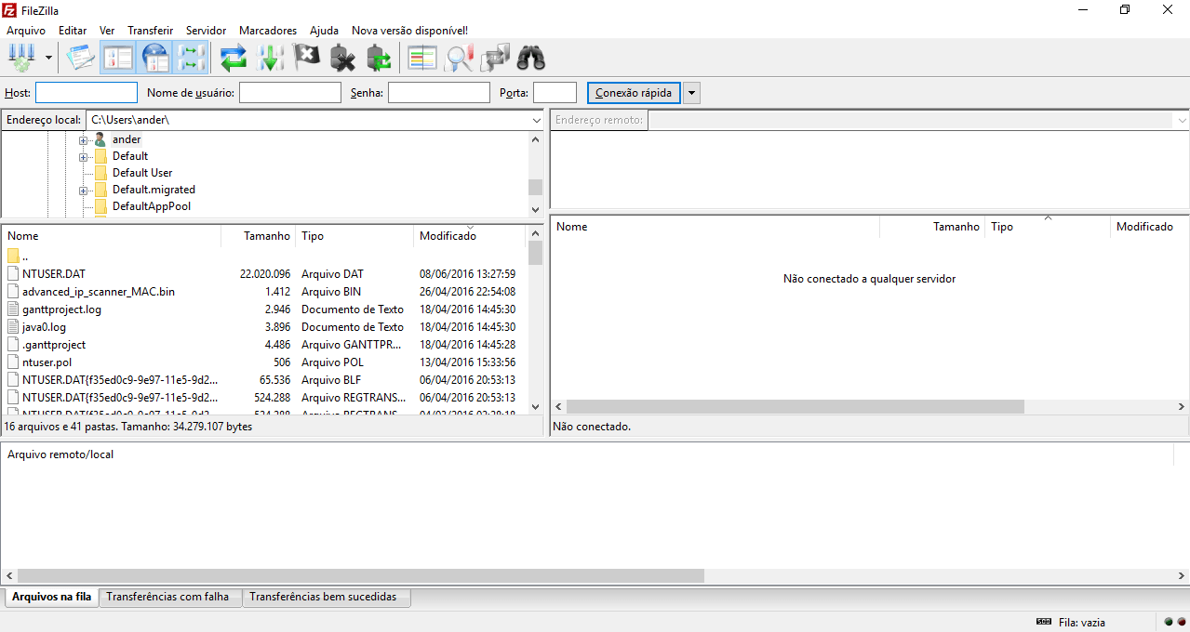Refresh the file and folder lists
The image size is (1190, 632).
pyautogui.click(x=234, y=59)
